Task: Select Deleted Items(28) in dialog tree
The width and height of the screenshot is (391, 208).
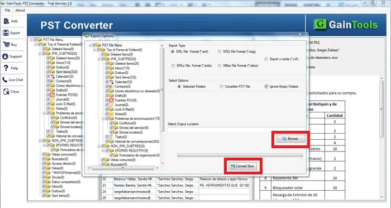Action: (x=127, y=64)
